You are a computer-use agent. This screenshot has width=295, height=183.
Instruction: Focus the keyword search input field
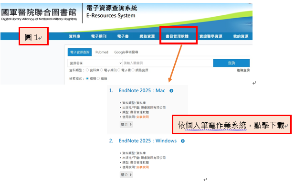168,63
